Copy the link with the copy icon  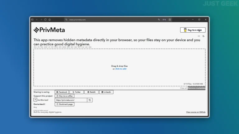[x=90, y=100]
